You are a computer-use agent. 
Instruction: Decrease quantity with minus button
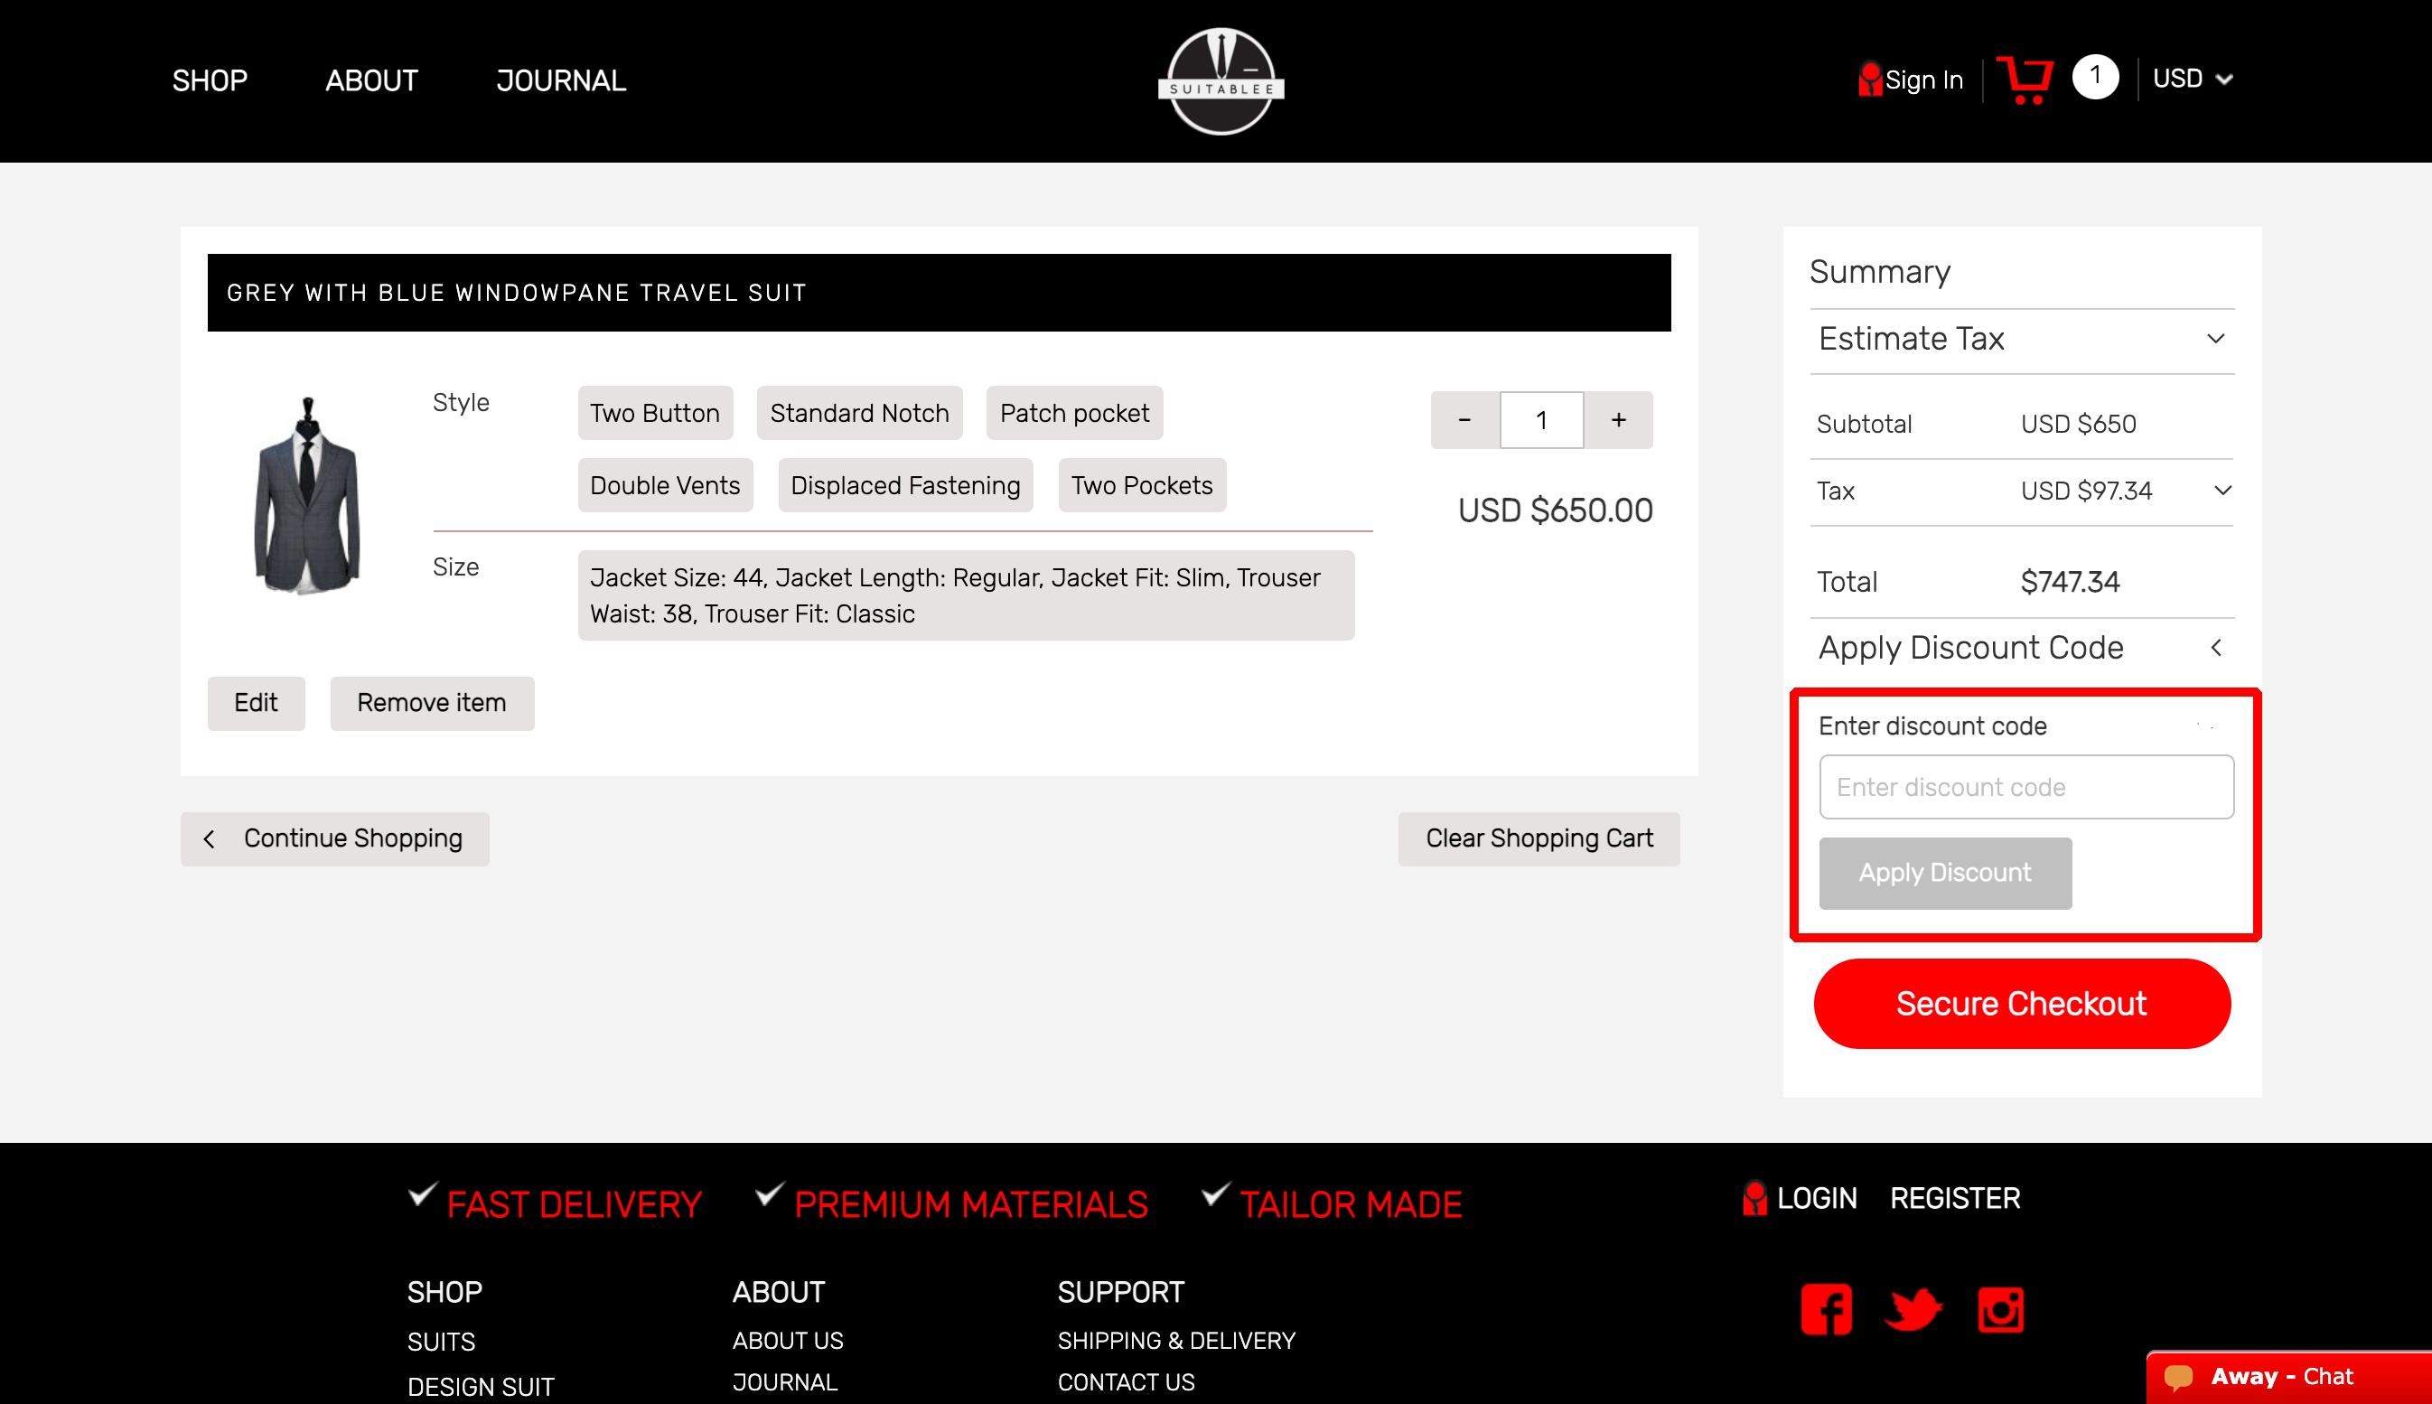(x=1464, y=419)
